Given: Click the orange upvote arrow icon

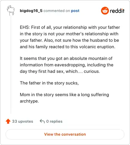Looking at the screenshot, I should 8,121.
